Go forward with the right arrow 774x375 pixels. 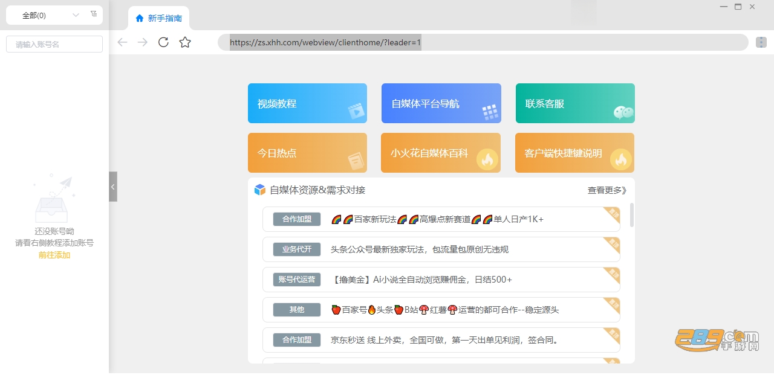pyautogui.click(x=143, y=42)
